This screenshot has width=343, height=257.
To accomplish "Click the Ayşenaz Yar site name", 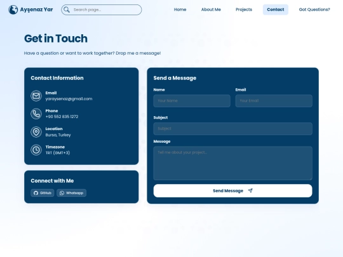I will 36,10.
